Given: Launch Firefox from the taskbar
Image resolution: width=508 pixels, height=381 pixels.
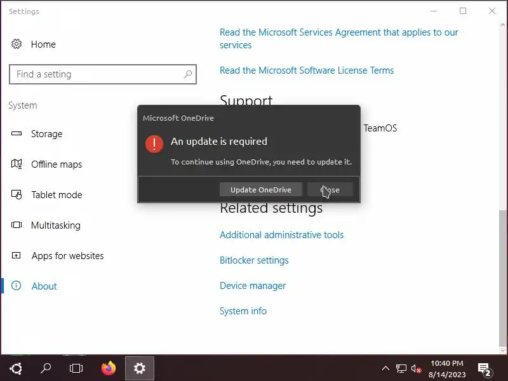Looking at the screenshot, I should click(109, 368).
